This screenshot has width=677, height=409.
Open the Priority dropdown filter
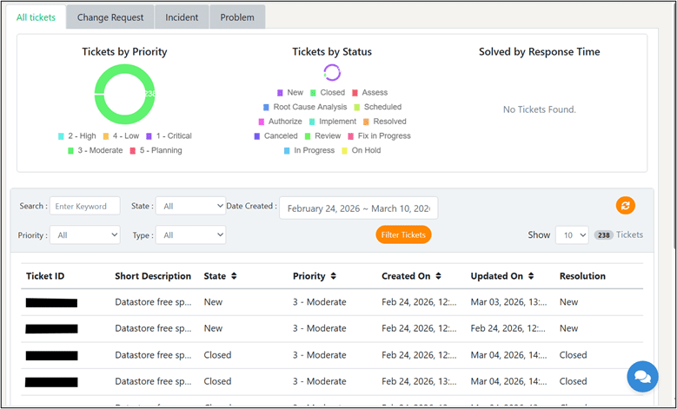(x=85, y=235)
